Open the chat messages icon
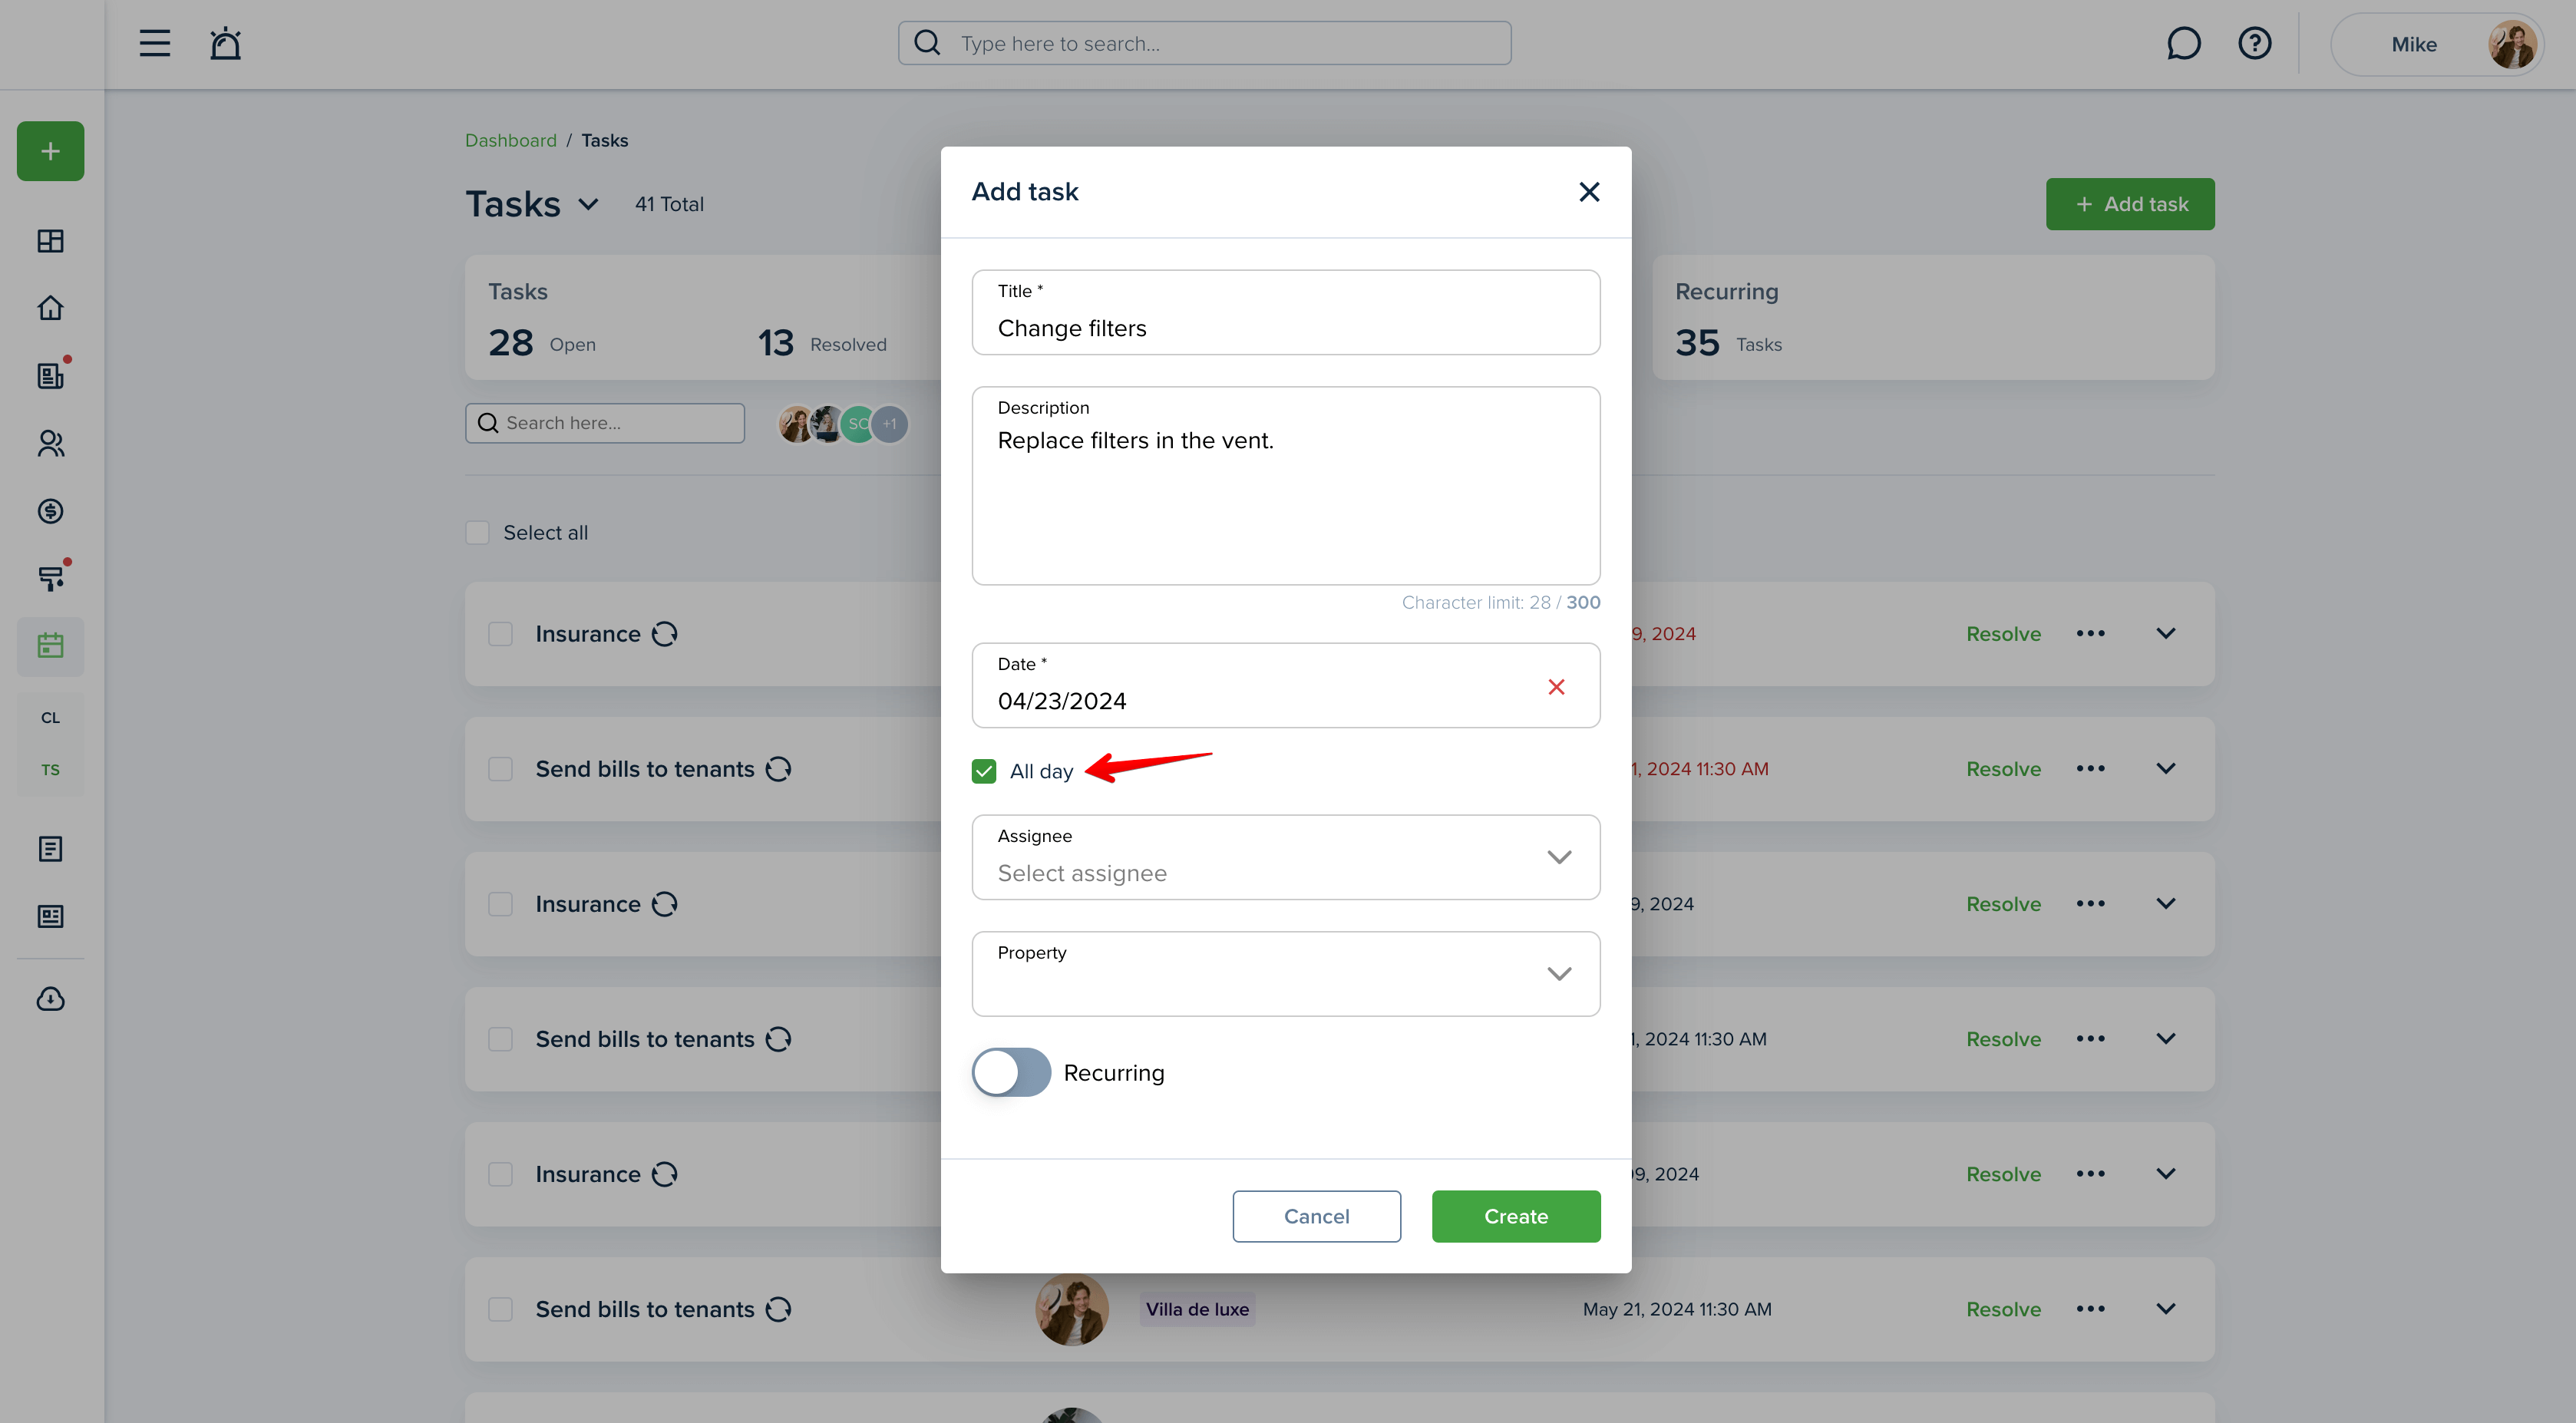 2183,43
